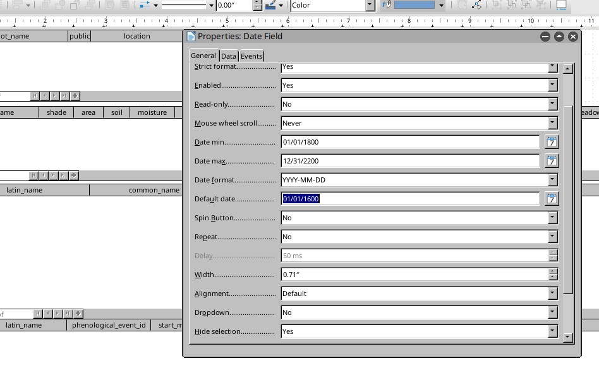
Task: Go to previous record in common_name table
Action: (x=48, y=314)
